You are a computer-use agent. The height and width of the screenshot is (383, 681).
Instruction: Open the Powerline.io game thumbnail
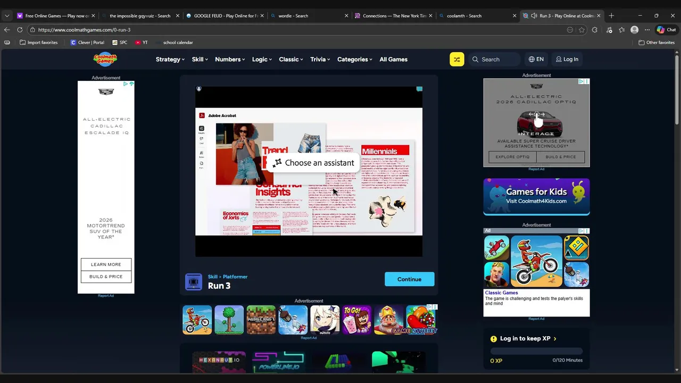pos(278,362)
